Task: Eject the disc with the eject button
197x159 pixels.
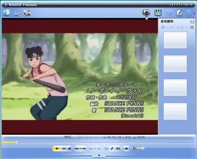Action: (x=127, y=149)
